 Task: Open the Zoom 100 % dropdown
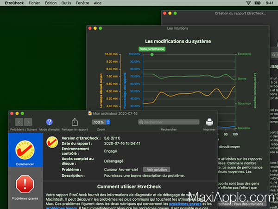click(101, 122)
